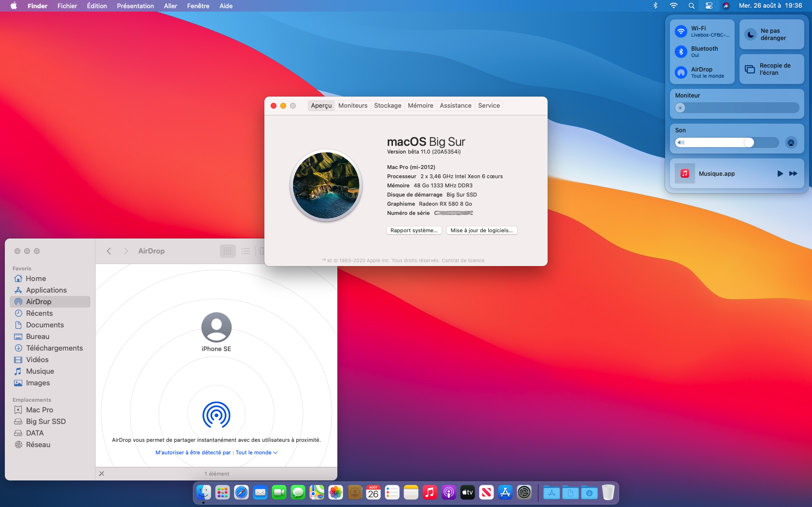
Task: Go forward in the Finder window
Action: point(126,251)
